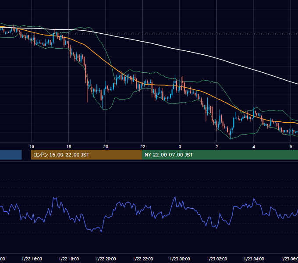Viewport: 298px width, 263px height.
Task: Click the 4 hour label on price chart axis
Action: click(254, 147)
